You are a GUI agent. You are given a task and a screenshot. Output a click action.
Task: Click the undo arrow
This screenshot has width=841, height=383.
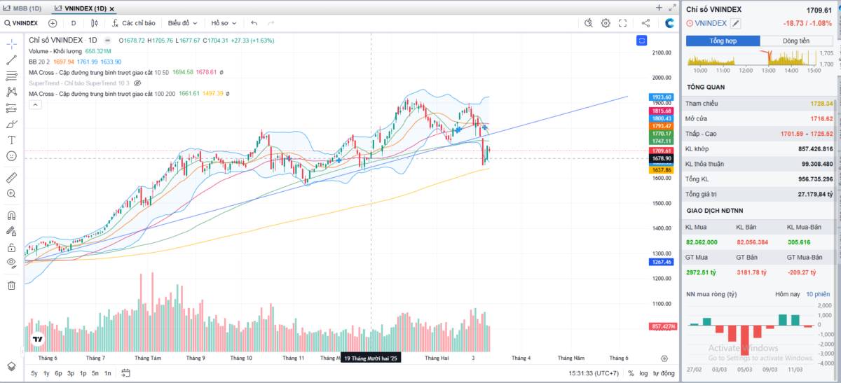254,23
